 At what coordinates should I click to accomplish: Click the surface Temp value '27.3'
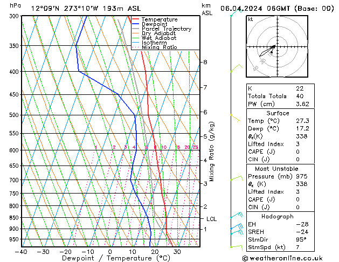pyautogui.click(x=302, y=121)
